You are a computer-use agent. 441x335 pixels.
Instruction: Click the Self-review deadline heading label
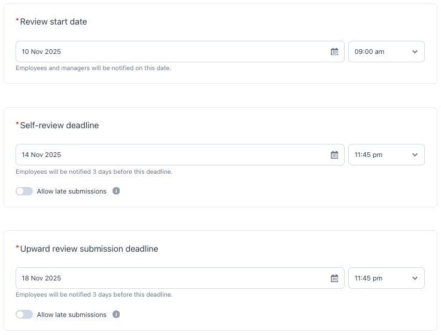tap(59, 125)
